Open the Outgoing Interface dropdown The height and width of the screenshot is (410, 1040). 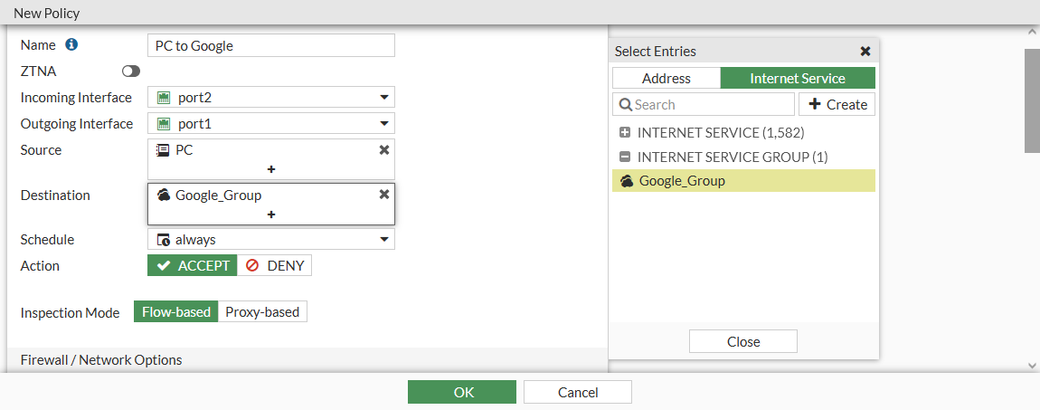coord(384,124)
